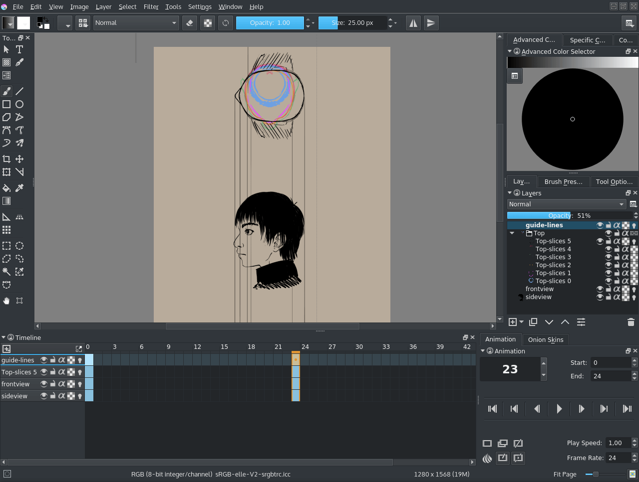This screenshot has width=639, height=482.
Task: Switch to the Onion Skins tab
Action: pos(546,339)
